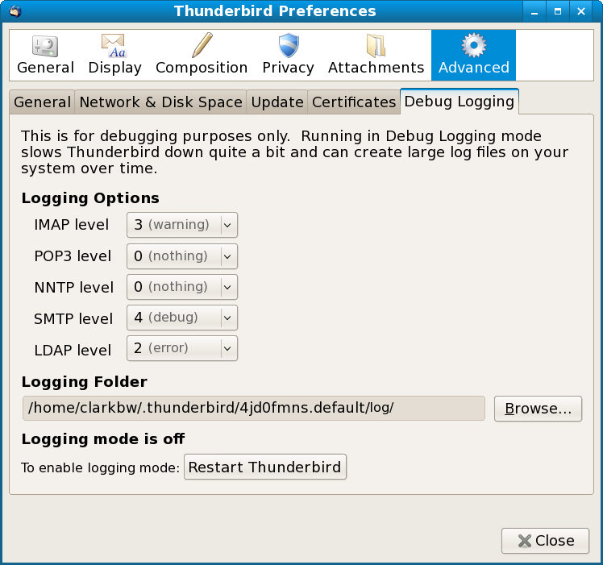Click the 'Logging Folder' heading
The height and width of the screenshot is (565, 603).
pos(84,382)
